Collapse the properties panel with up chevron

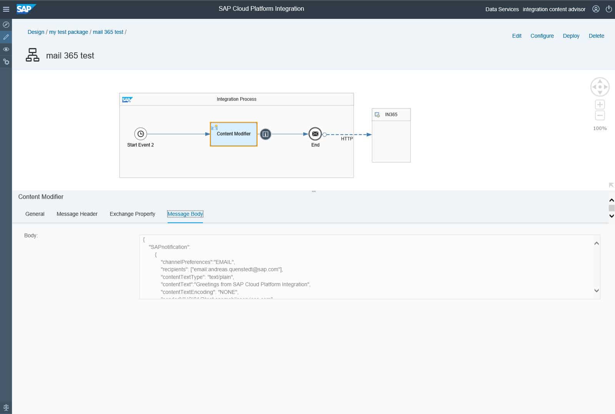(x=612, y=200)
